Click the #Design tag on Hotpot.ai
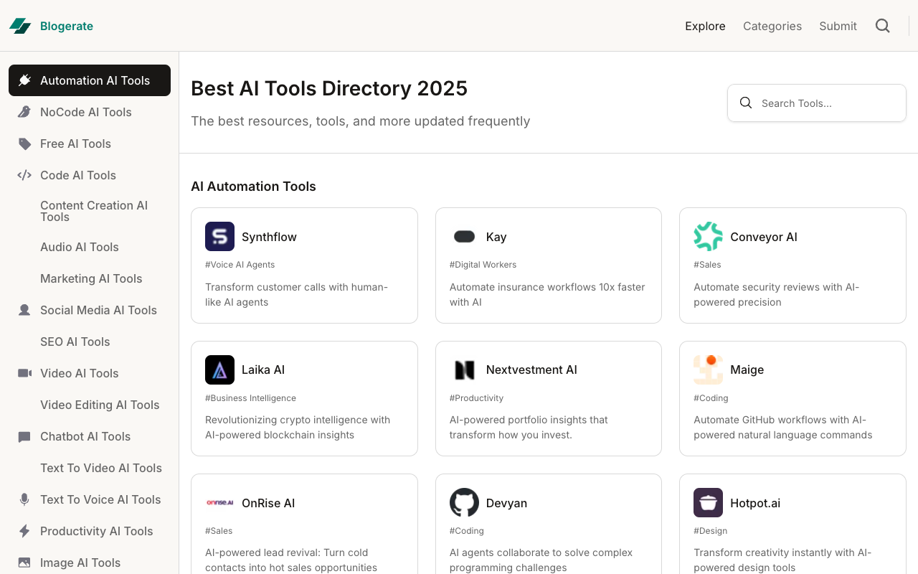The image size is (918, 574). (x=710, y=531)
